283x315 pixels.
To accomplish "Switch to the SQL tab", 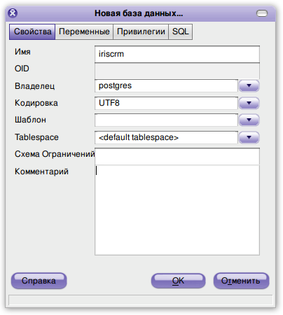I will tap(180, 31).
